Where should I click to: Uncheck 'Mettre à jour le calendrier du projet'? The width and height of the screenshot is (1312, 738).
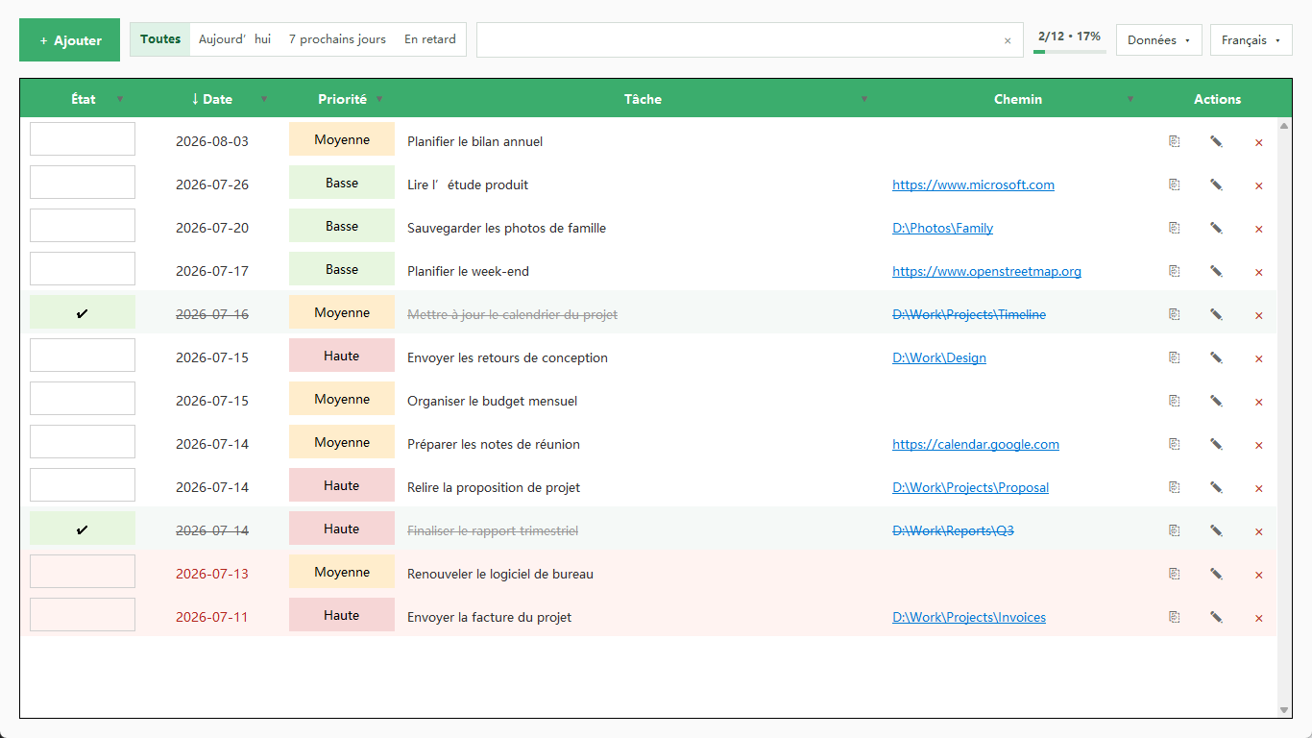tap(83, 311)
